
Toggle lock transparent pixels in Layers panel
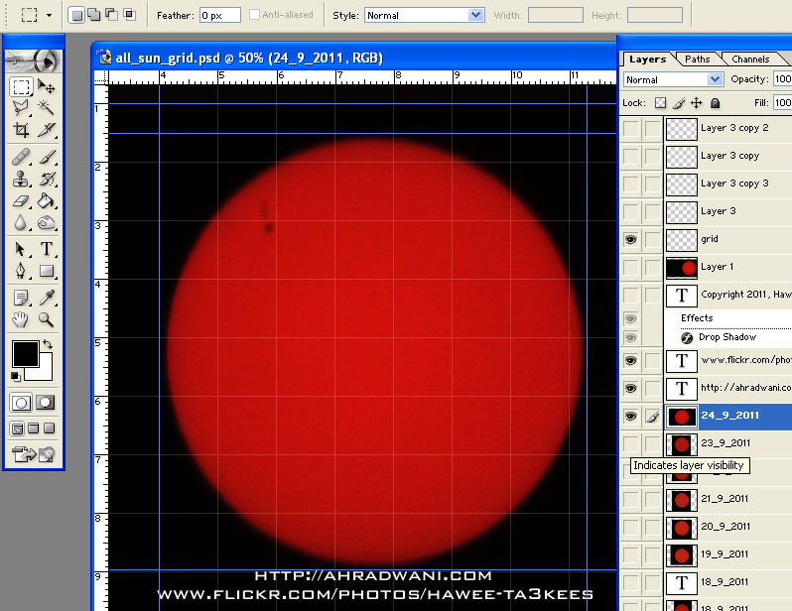[660, 103]
